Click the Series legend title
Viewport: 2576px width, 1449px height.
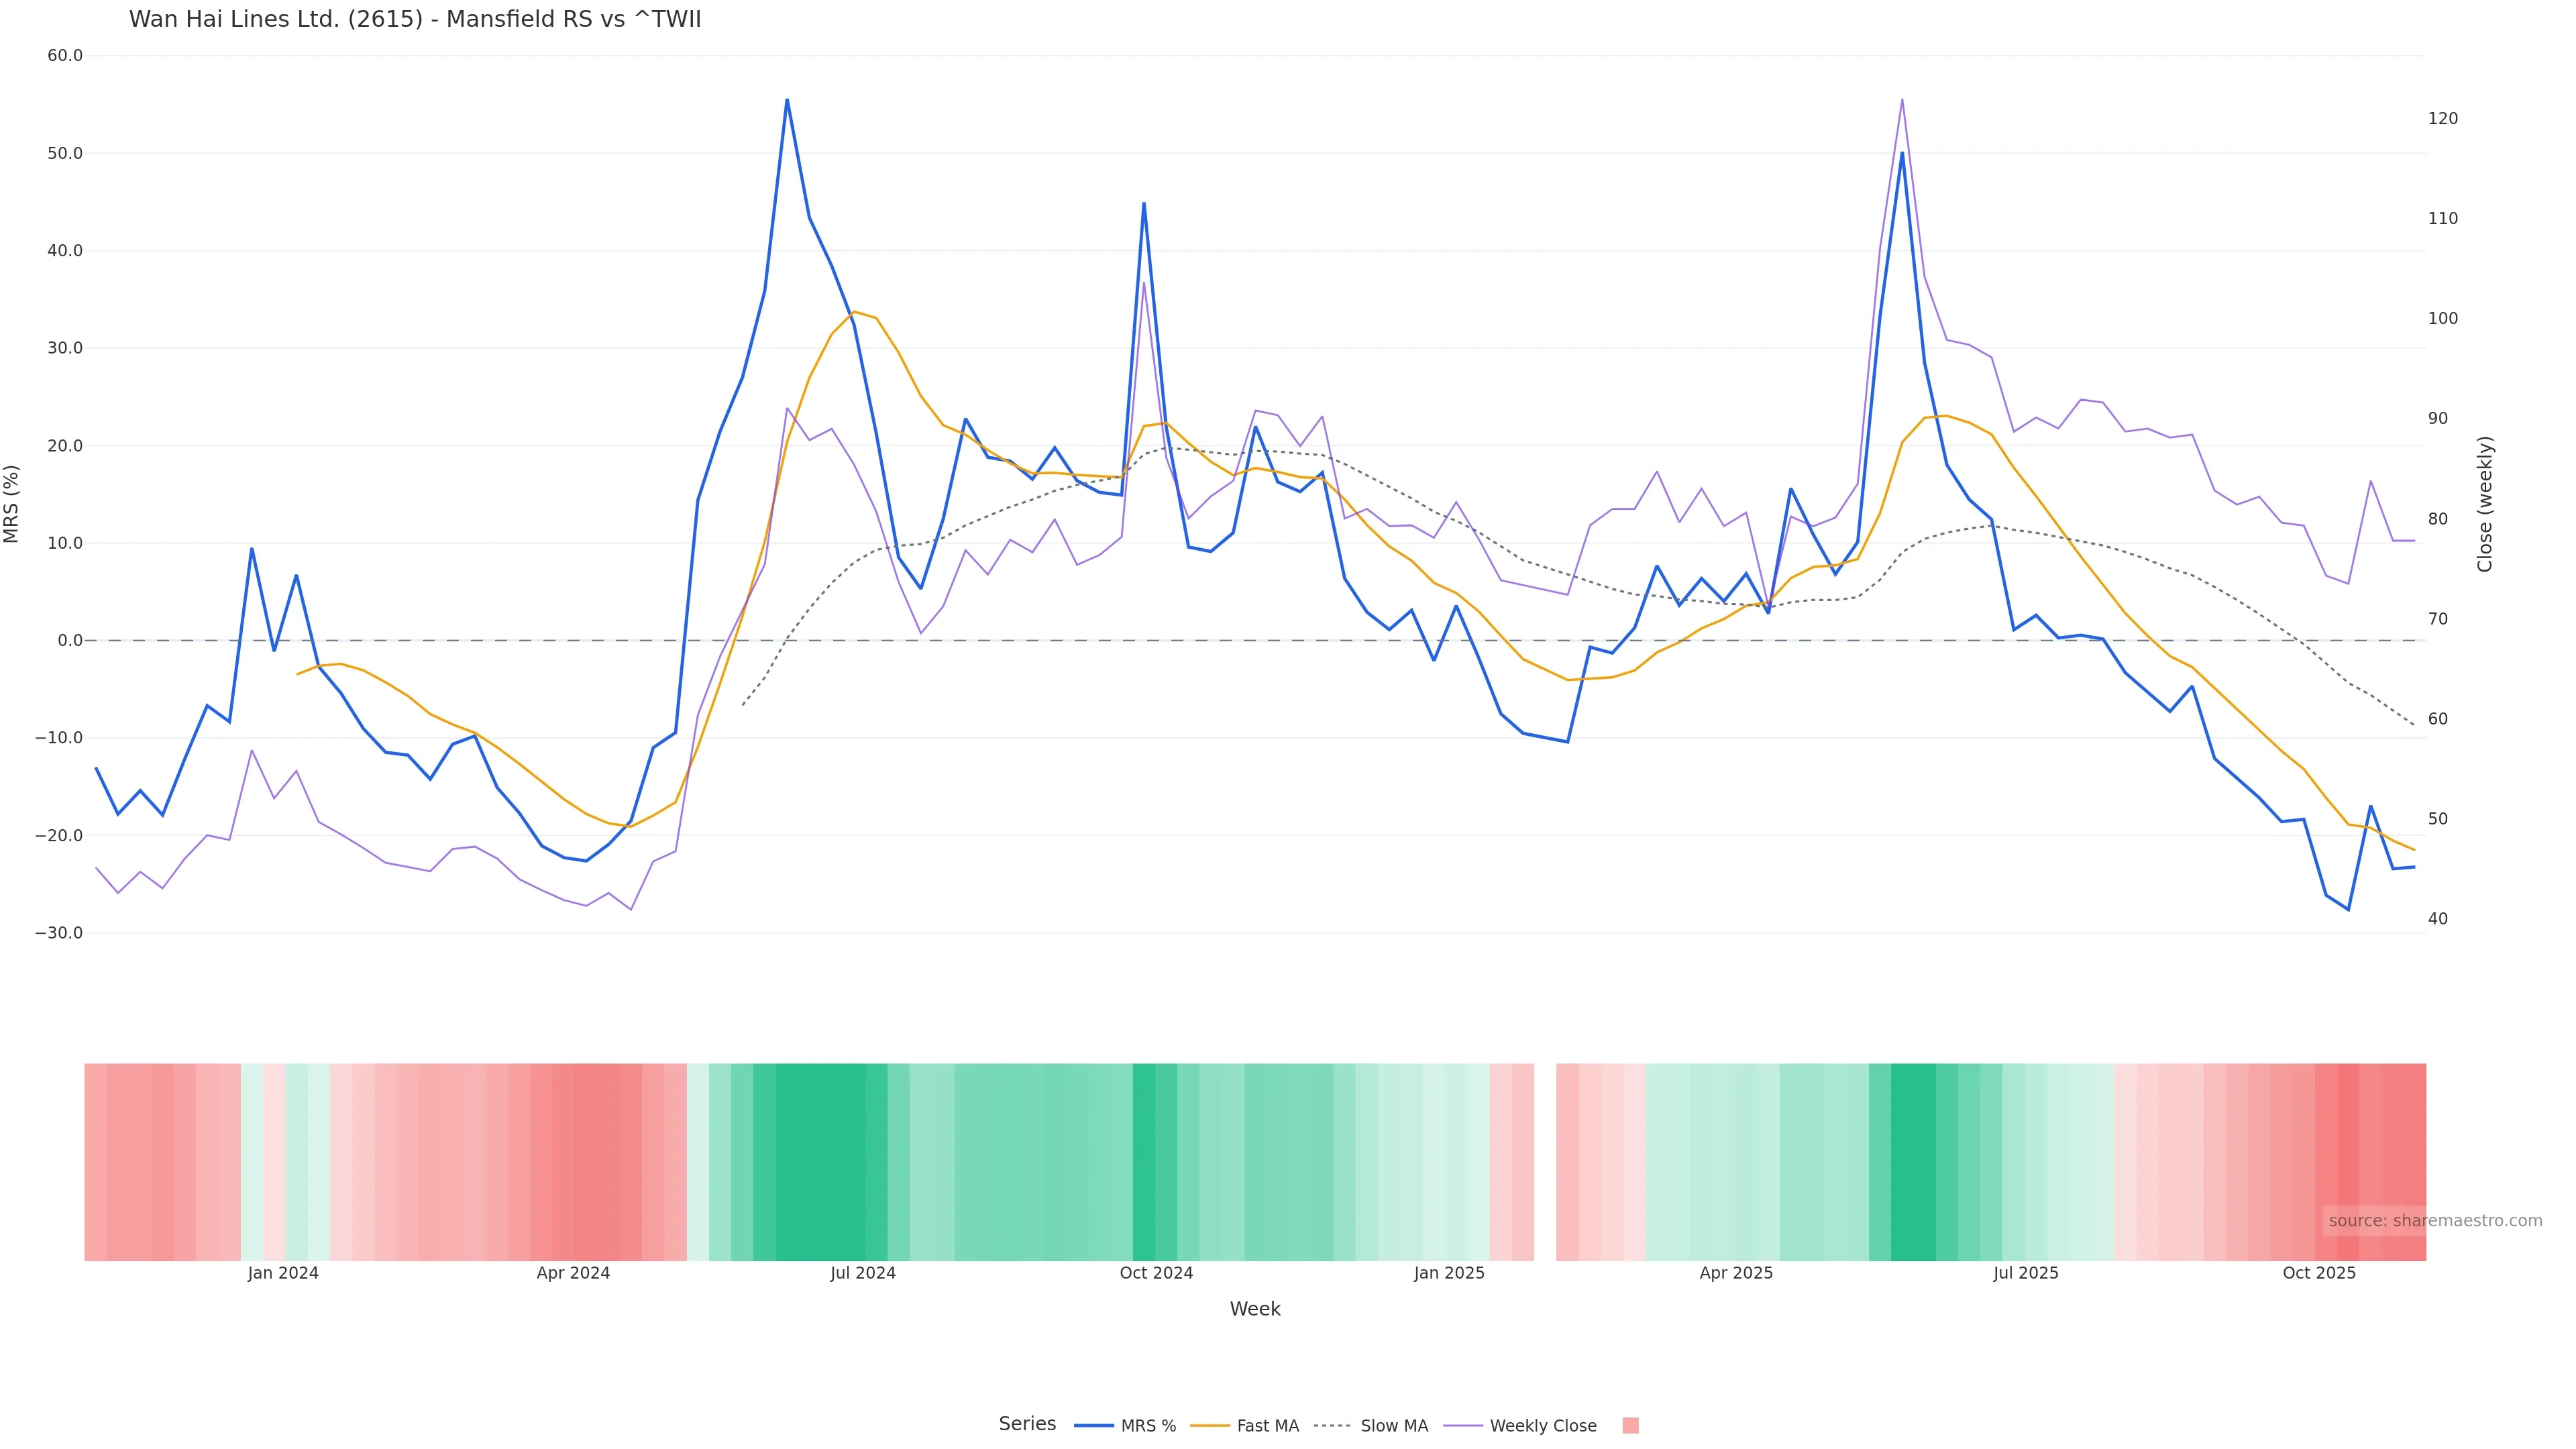tap(1027, 1424)
